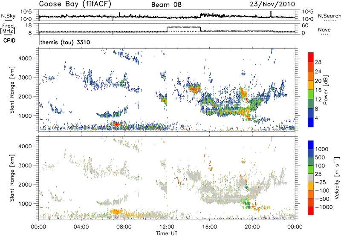
Task: Select the "24" label on Power color bar
Action: [x=318, y=72]
